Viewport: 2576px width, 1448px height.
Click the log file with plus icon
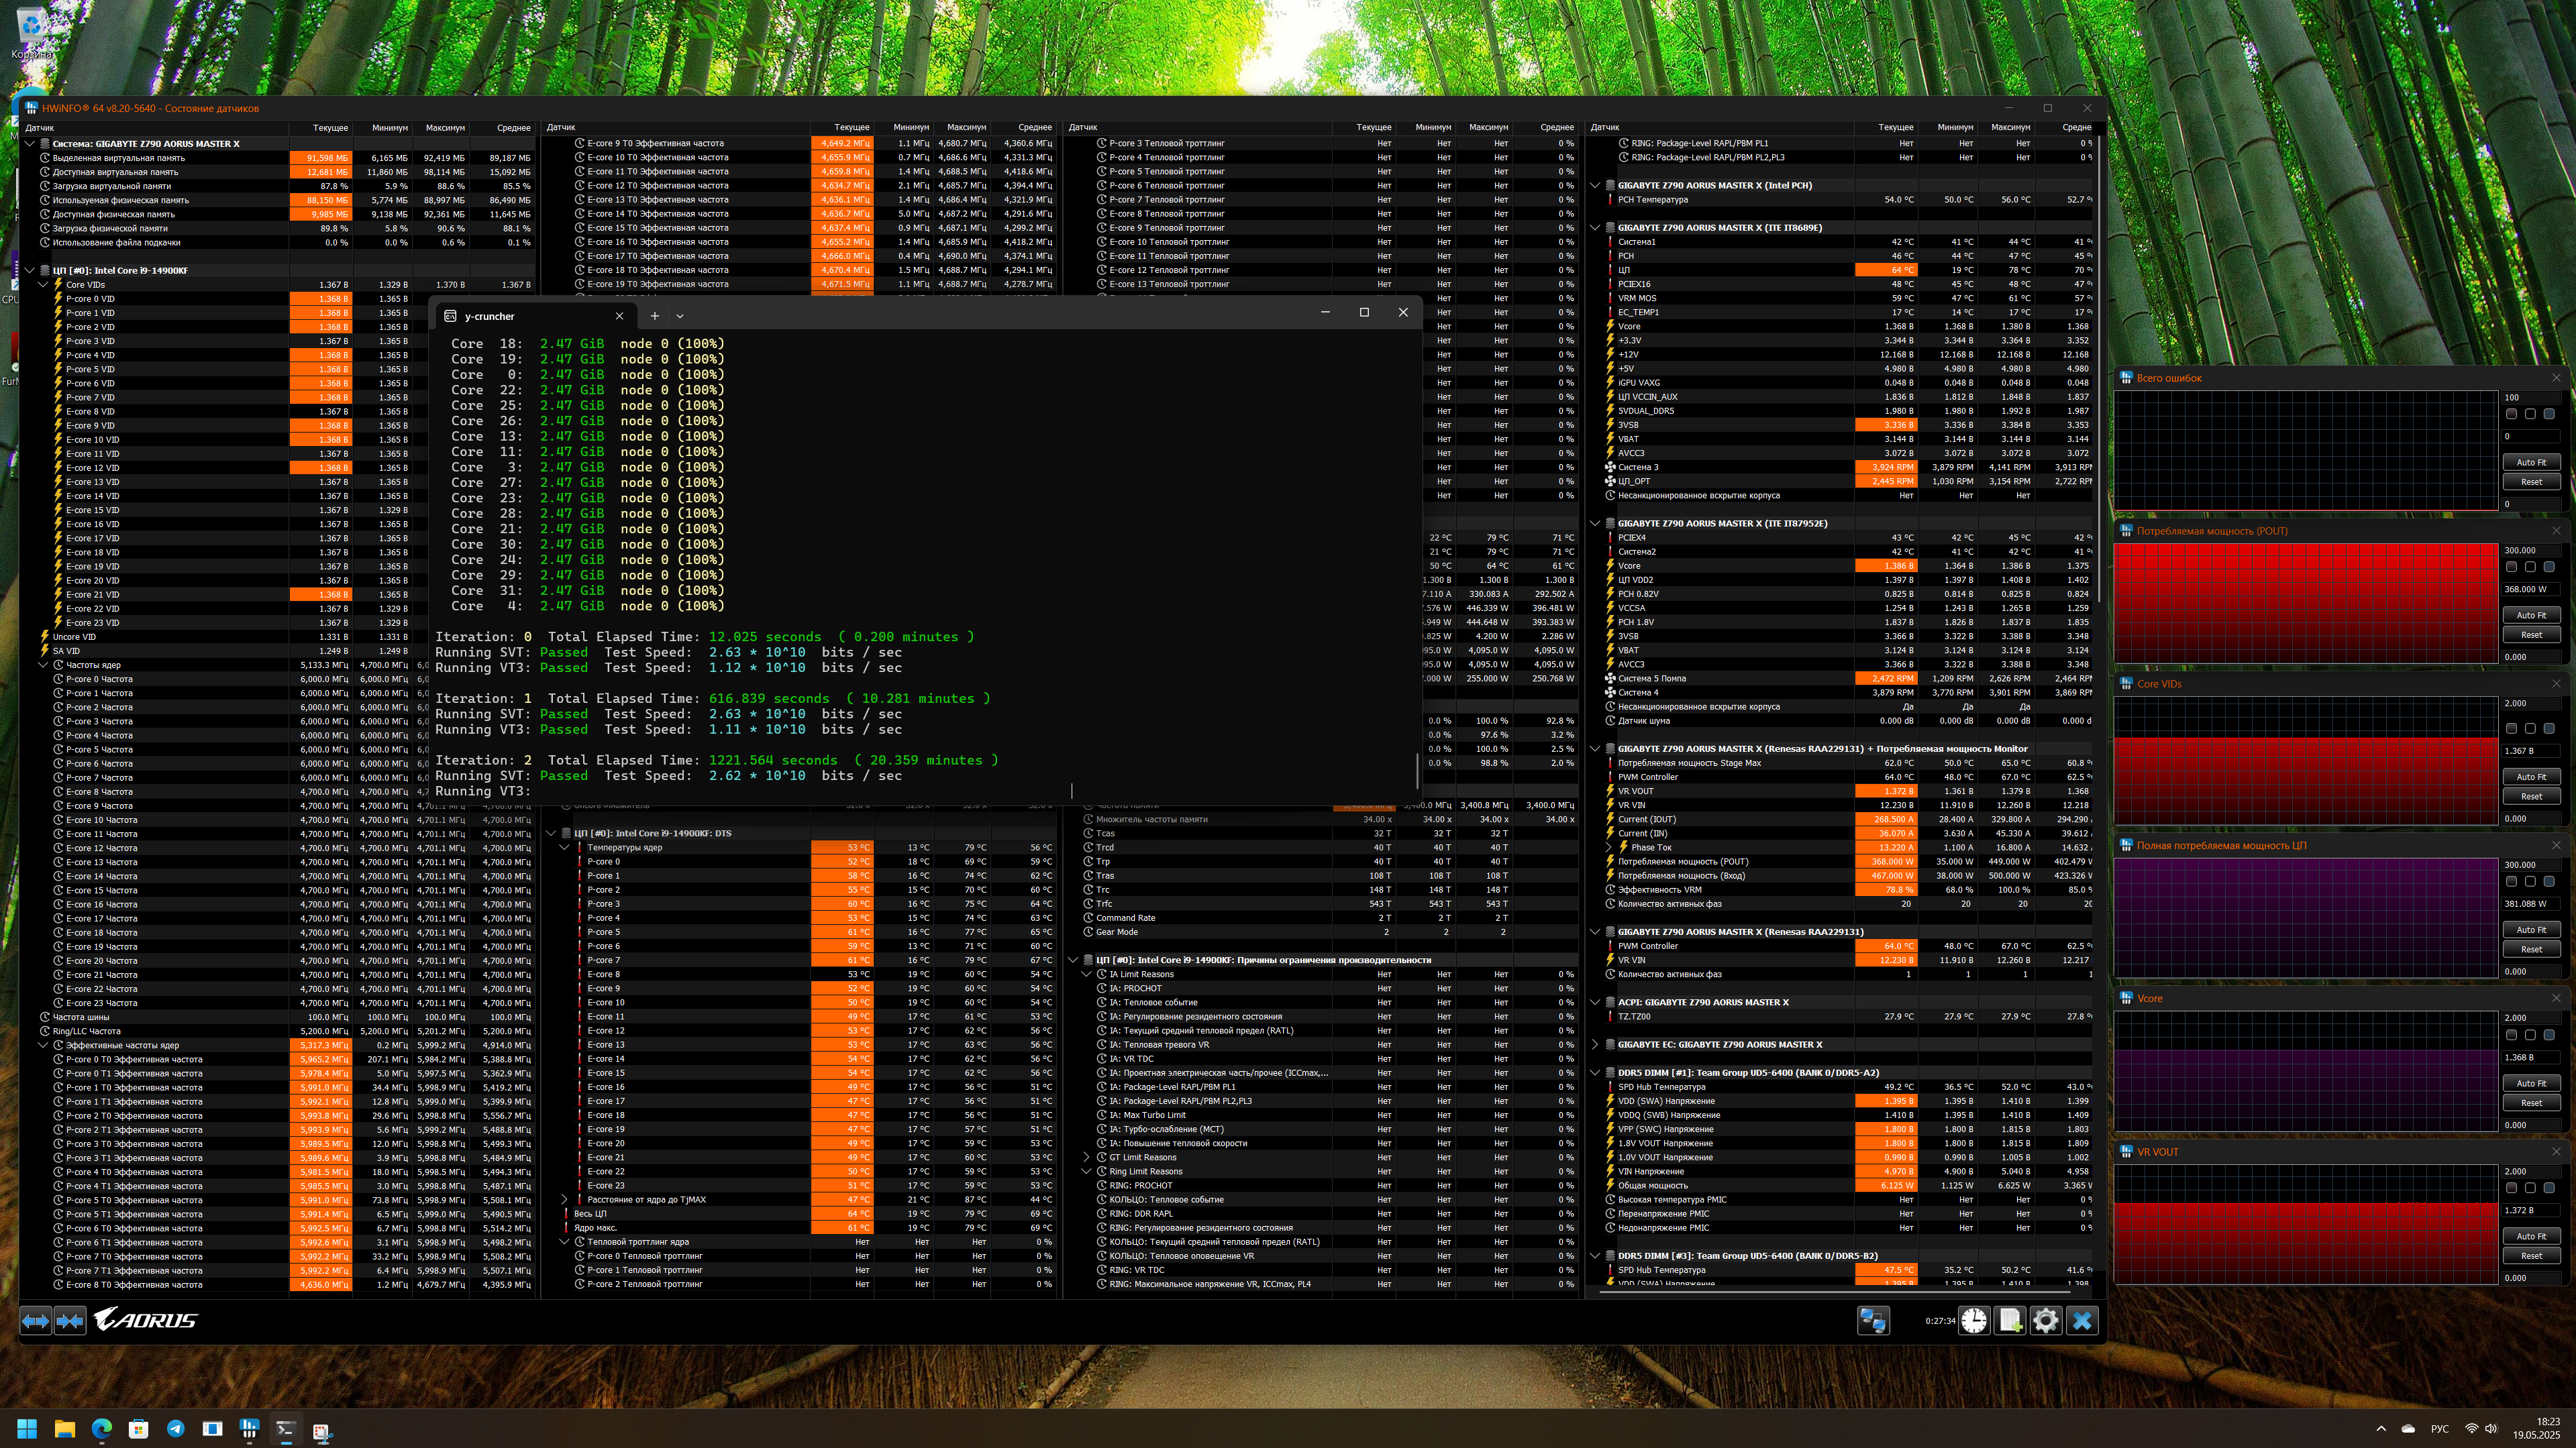tap(2009, 1320)
